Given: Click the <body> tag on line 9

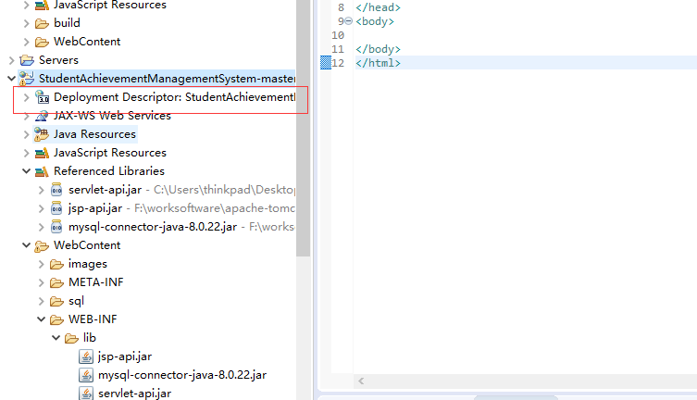Looking at the screenshot, I should tap(375, 21).
